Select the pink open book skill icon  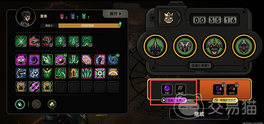(x=21, y=60)
